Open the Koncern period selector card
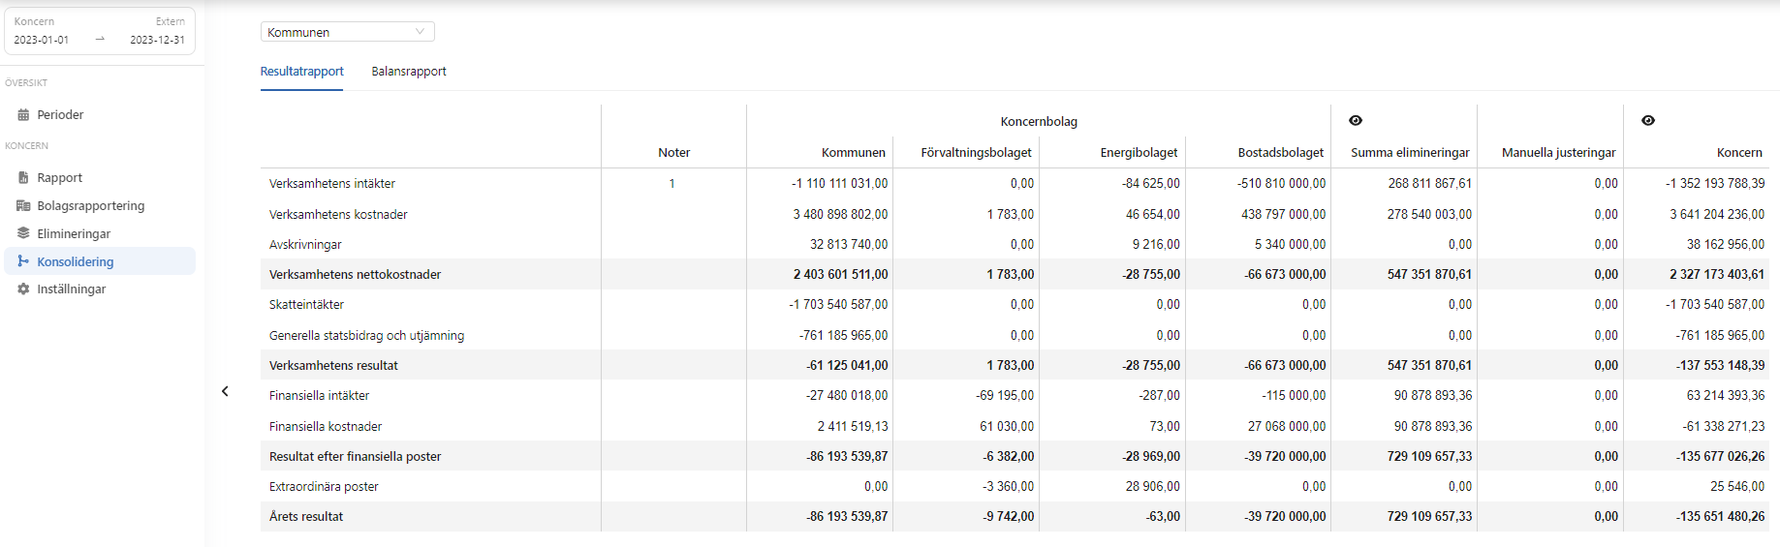The height and width of the screenshot is (547, 1780). point(100,31)
